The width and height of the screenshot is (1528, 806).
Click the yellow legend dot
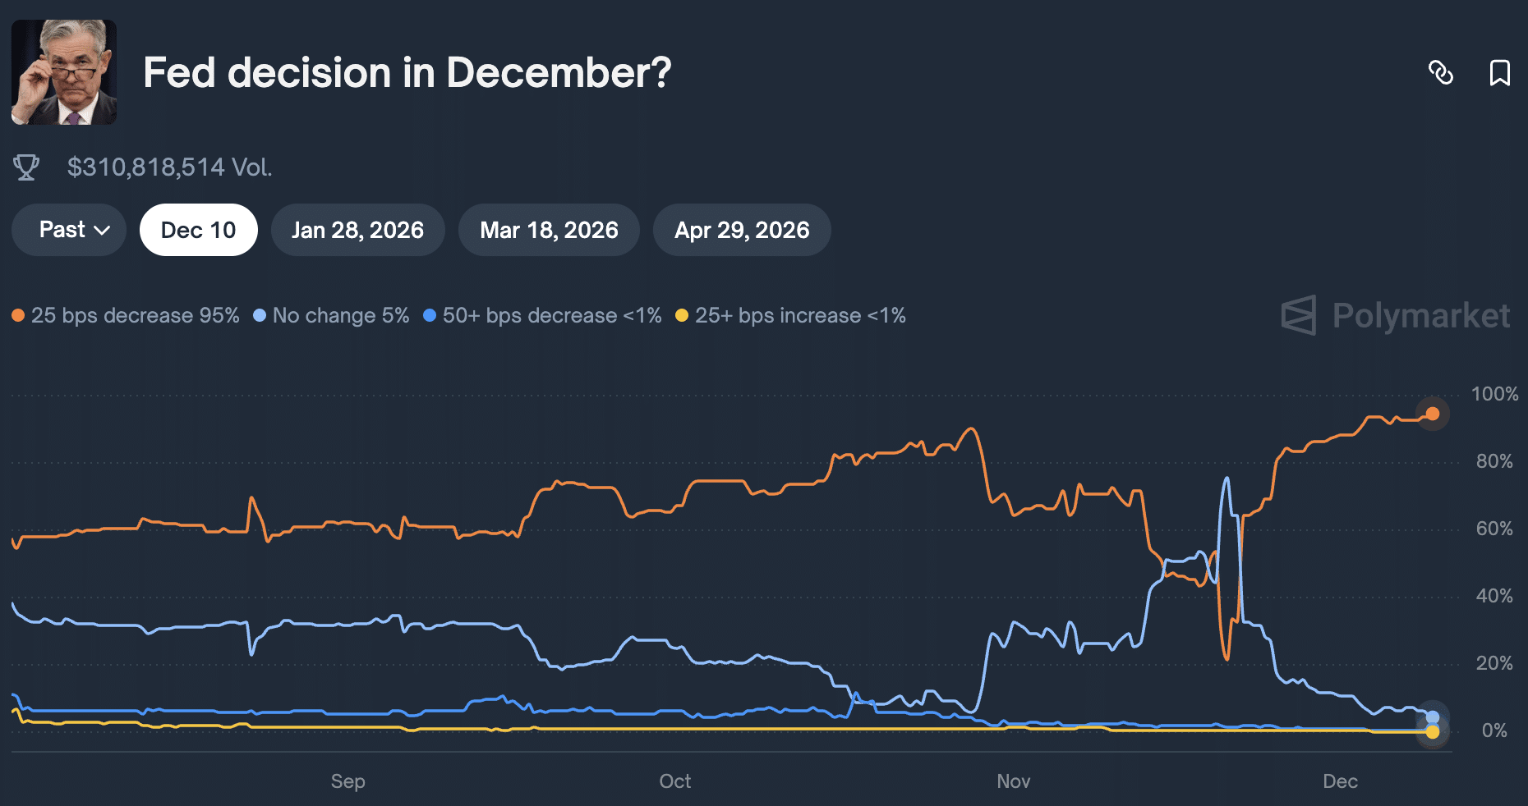(x=681, y=314)
